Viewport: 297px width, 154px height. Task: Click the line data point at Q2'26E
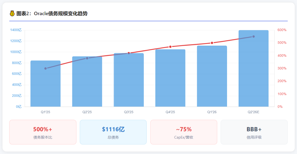pyautogui.click(x=254, y=36)
